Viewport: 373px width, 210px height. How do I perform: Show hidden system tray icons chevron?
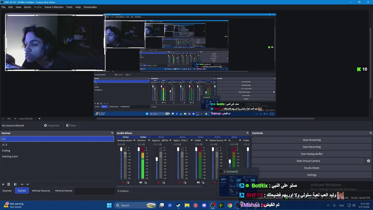[328, 205]
